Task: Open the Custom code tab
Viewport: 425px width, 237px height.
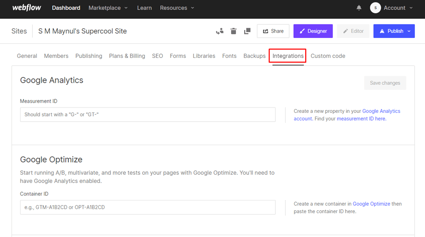Action: pos(328,56)
